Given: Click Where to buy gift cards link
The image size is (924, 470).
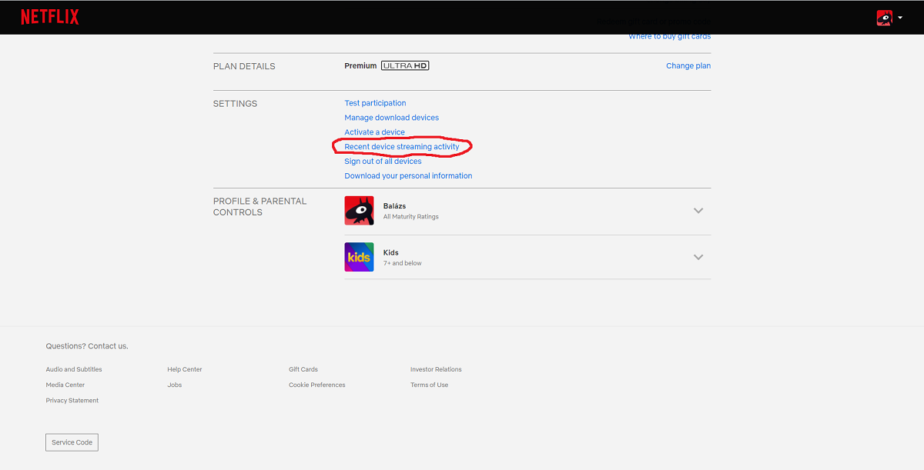Looking at the screenshot, I should tap(669, 37).
